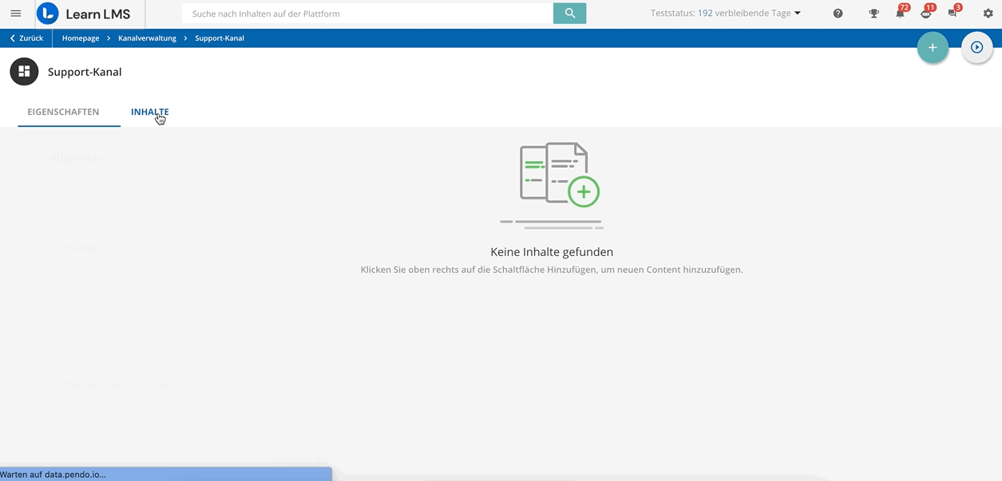Open notifications bell with 72 badge
This screenshot has width=1002, height=481.
pyautogui.click(x=901, y=13)
